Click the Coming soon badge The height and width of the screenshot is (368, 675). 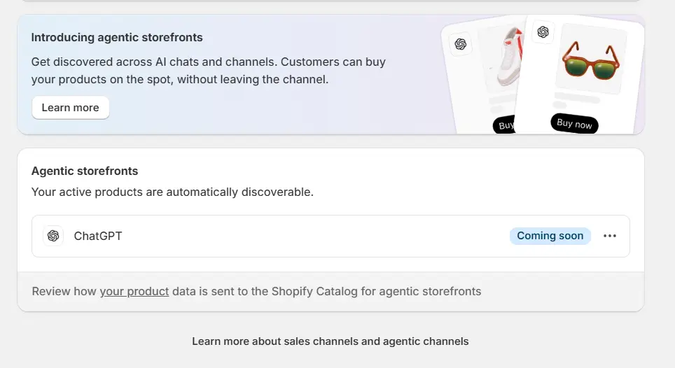[x=550, y=236]
